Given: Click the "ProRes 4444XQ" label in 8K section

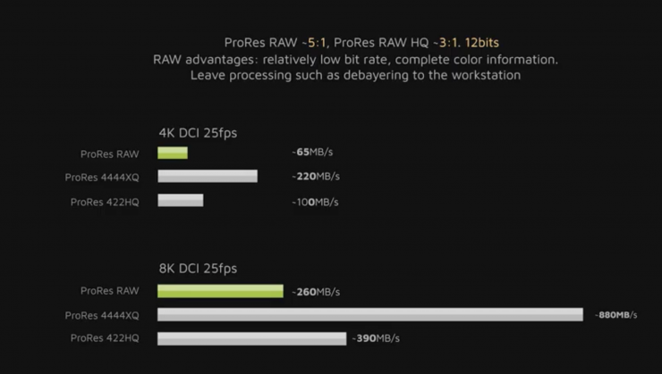Looking at the screenshot, I should (102, 315).
